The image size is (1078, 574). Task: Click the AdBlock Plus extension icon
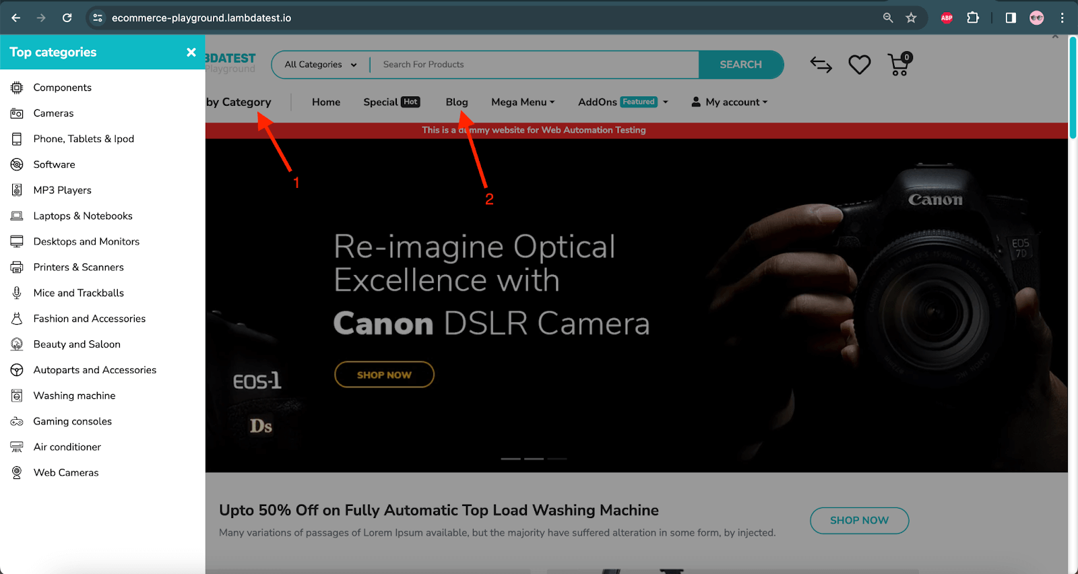click(947, 18)
